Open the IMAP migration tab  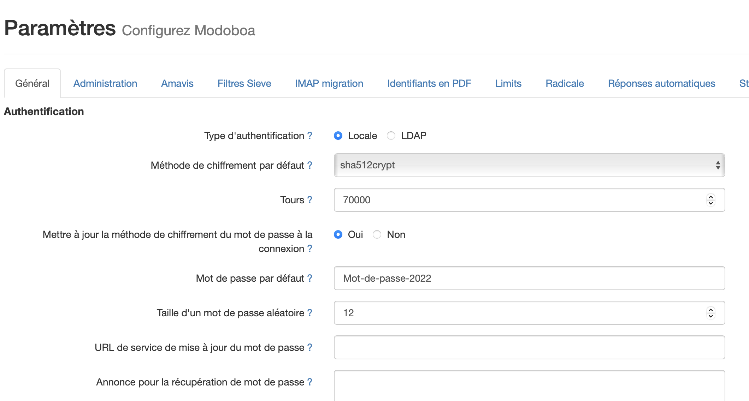click(x=329, y=83)
